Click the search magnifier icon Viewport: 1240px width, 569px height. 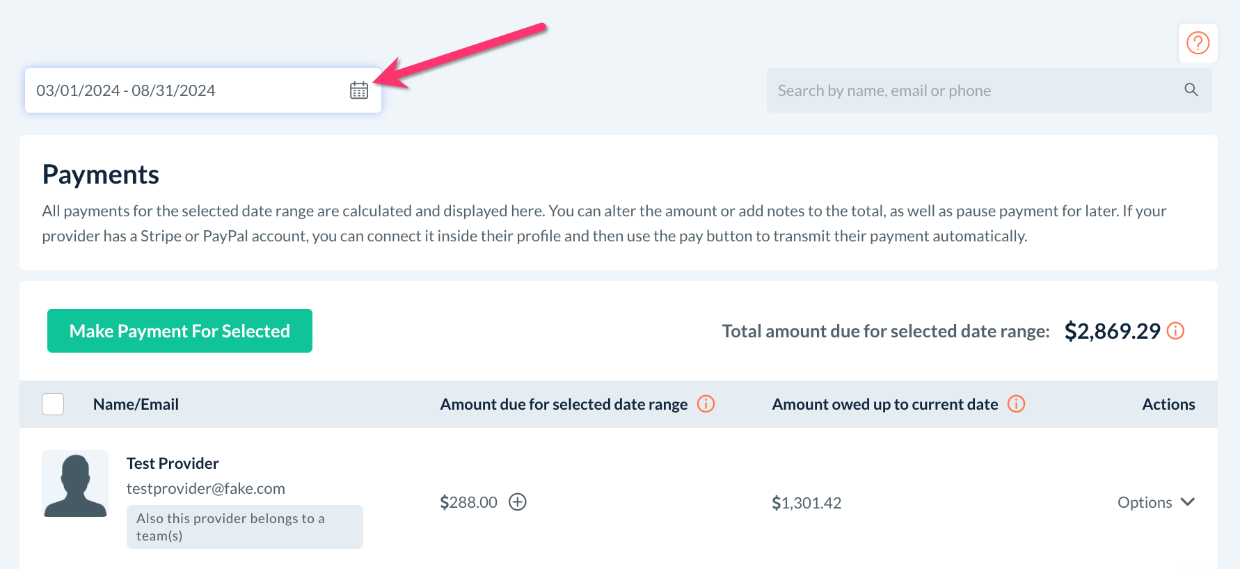(1191, 90)
